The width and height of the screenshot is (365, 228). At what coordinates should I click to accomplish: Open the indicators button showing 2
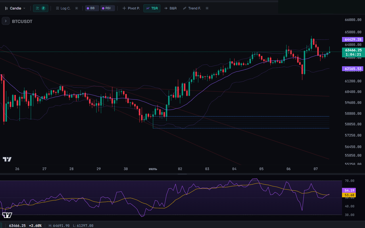[x=41, y=8]
